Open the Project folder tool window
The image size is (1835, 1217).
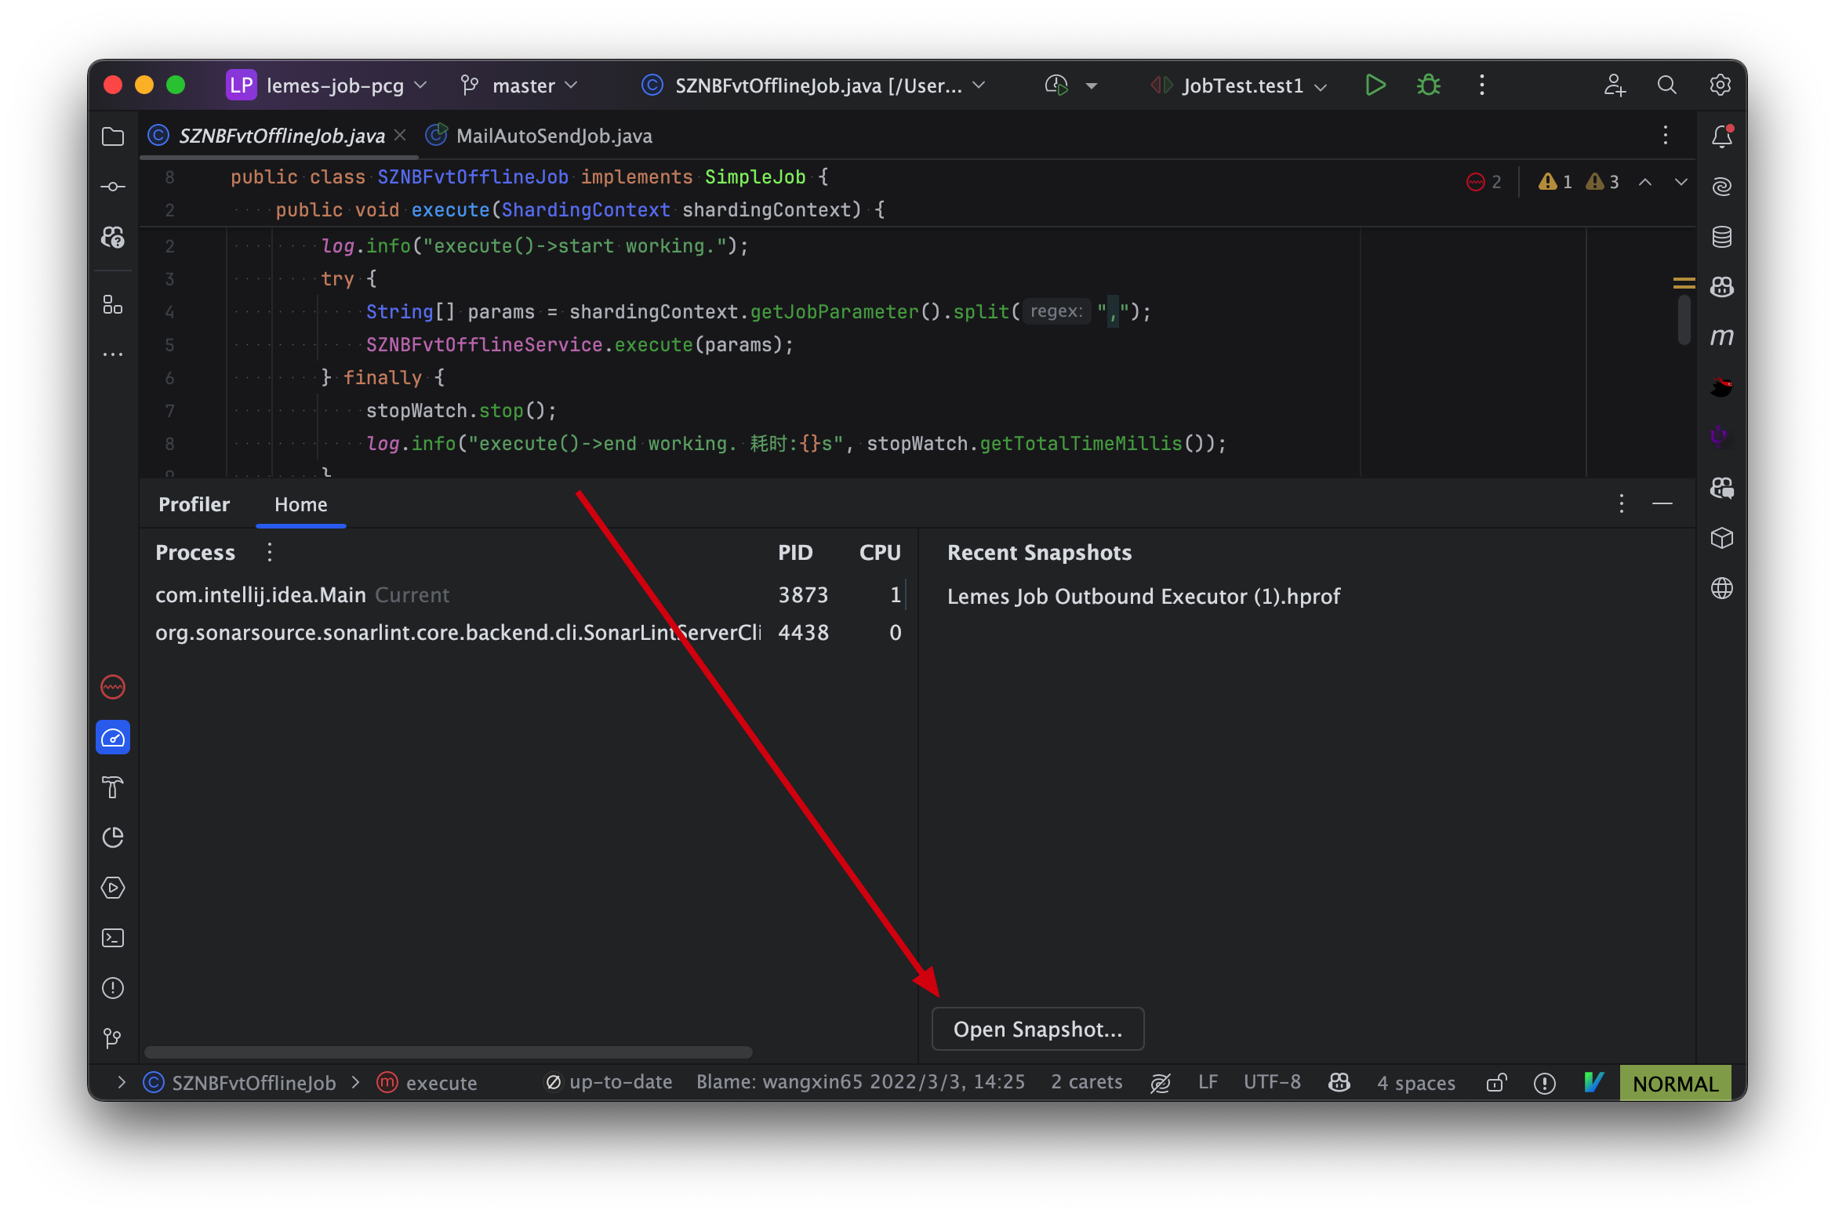pos(113,136)
